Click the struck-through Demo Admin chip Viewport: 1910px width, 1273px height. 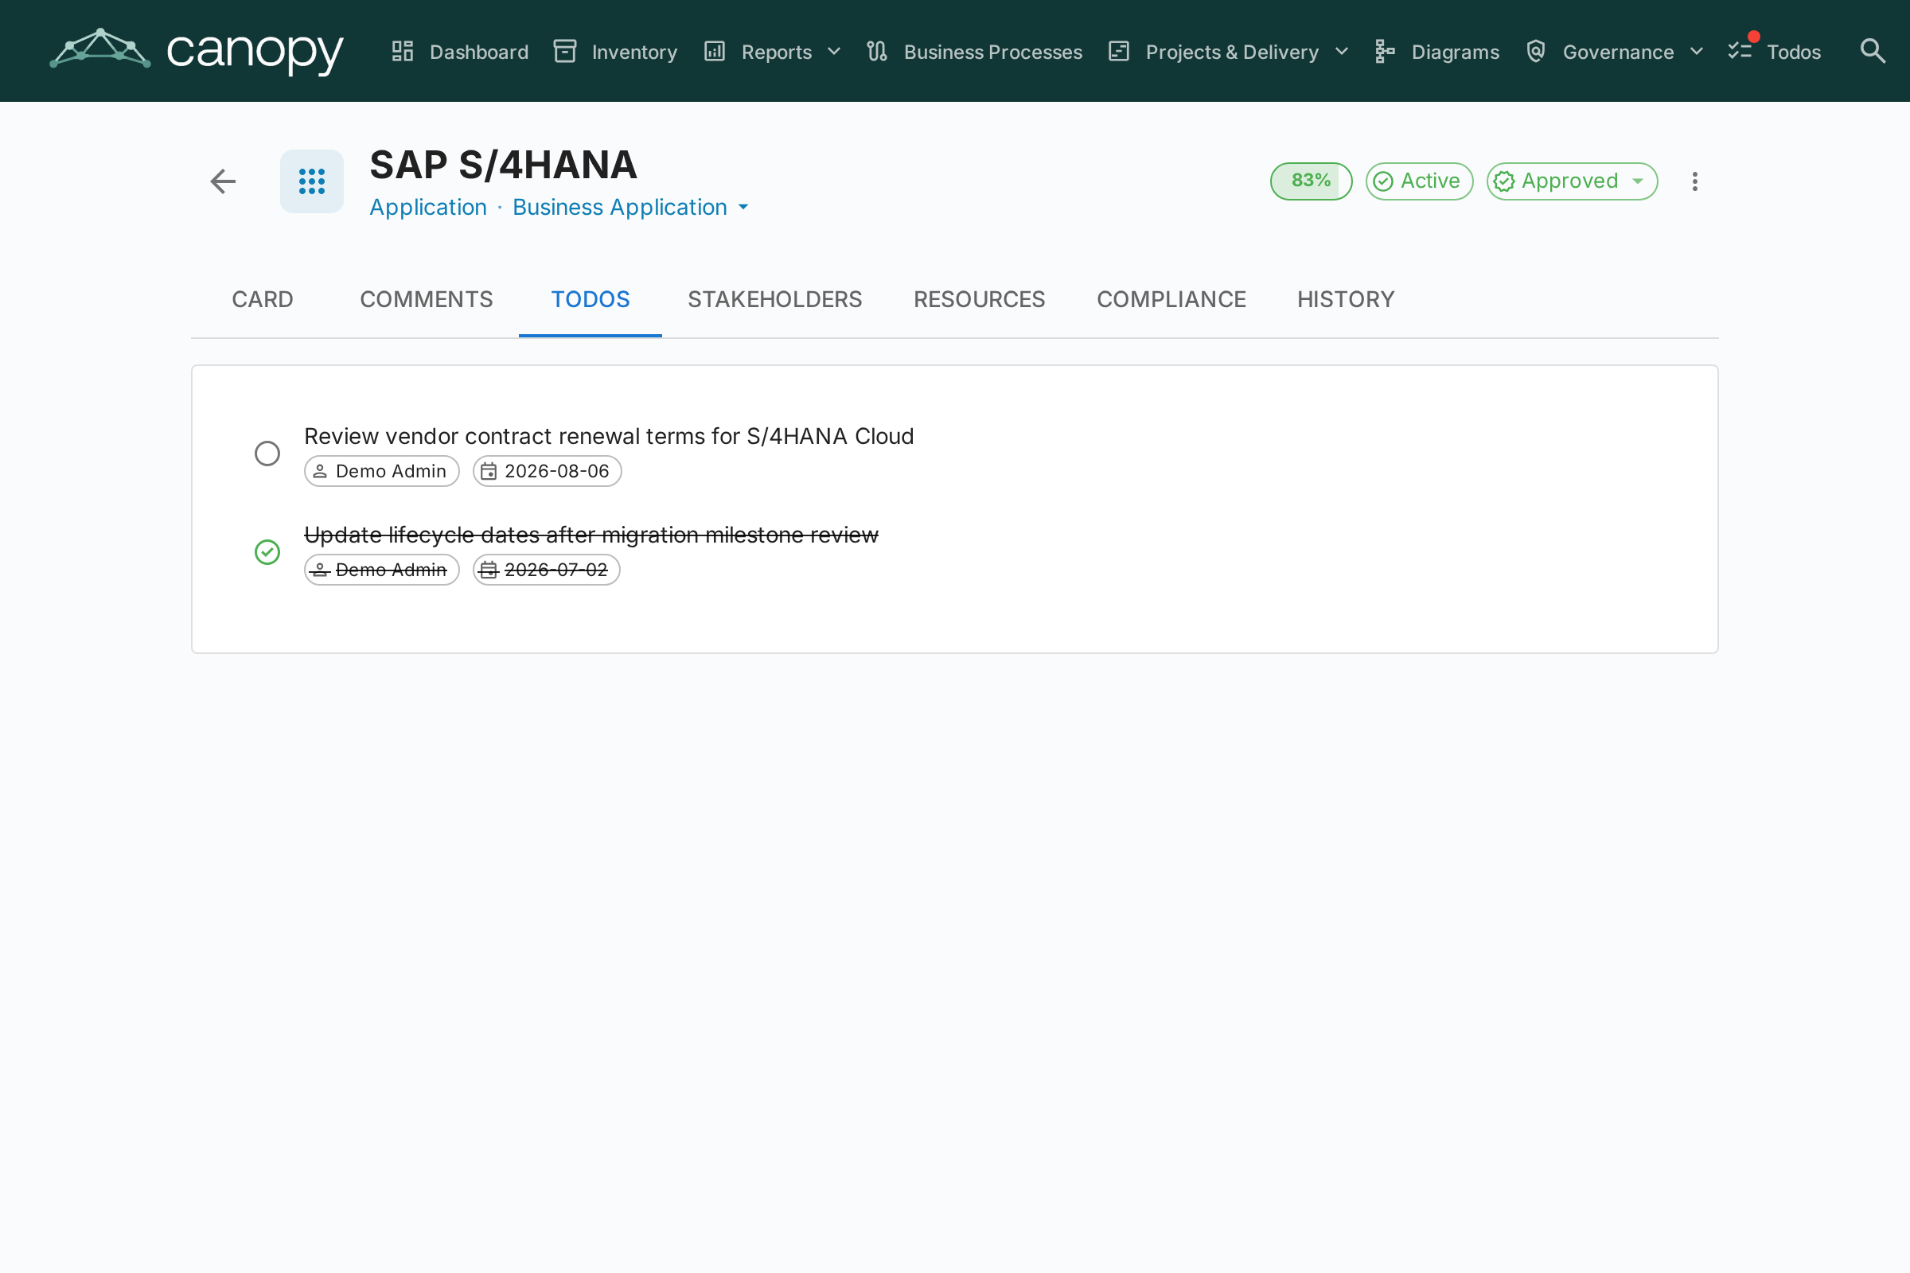tap(382, 570)
